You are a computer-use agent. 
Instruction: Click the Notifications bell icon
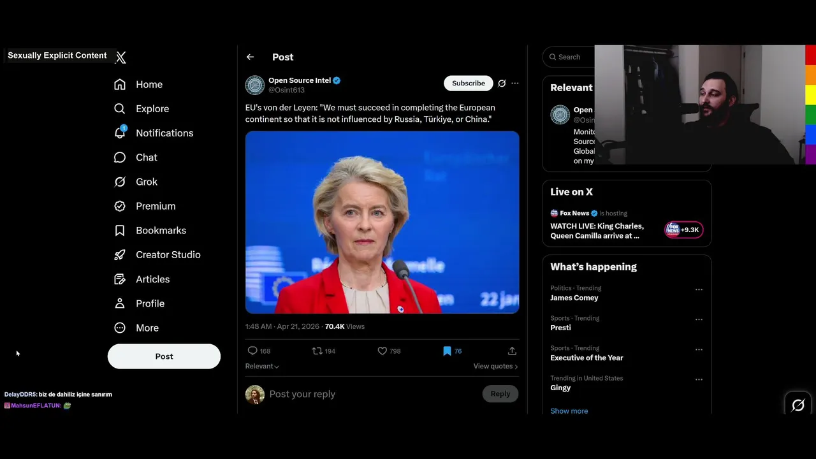click(120, 133)
